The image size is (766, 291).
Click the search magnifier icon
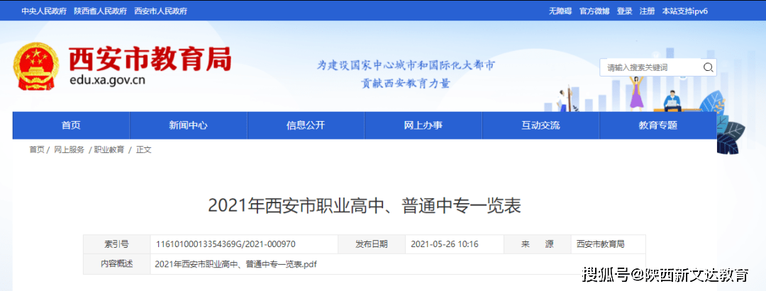point(707,67)
